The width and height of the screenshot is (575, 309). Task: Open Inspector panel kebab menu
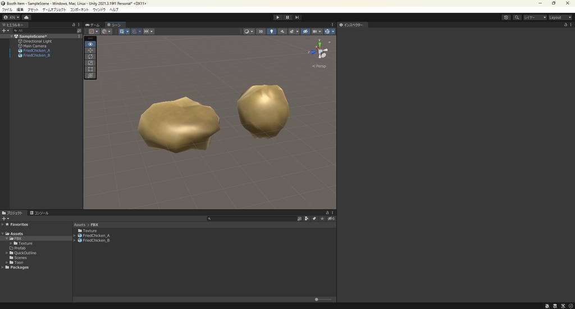tap(571, 25)
